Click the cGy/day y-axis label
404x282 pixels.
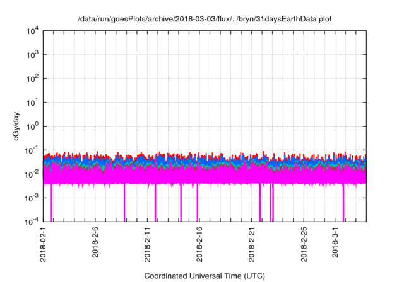click(16, 126)
